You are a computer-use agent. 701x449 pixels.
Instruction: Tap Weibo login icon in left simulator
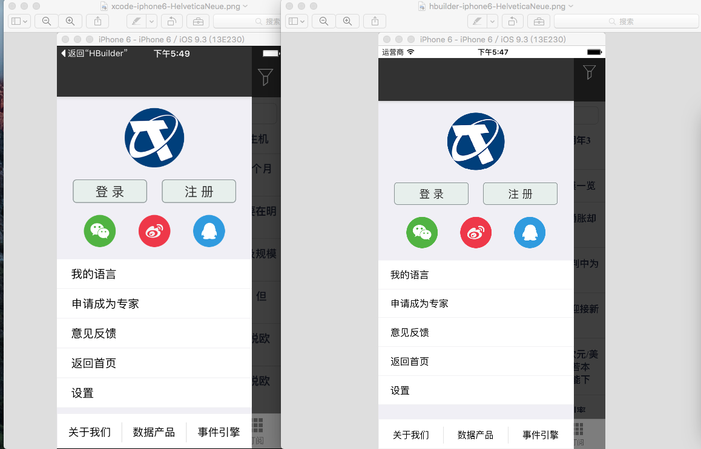coord(154,231)
